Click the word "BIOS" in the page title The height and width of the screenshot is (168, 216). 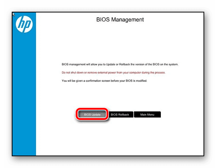(103, 19)
